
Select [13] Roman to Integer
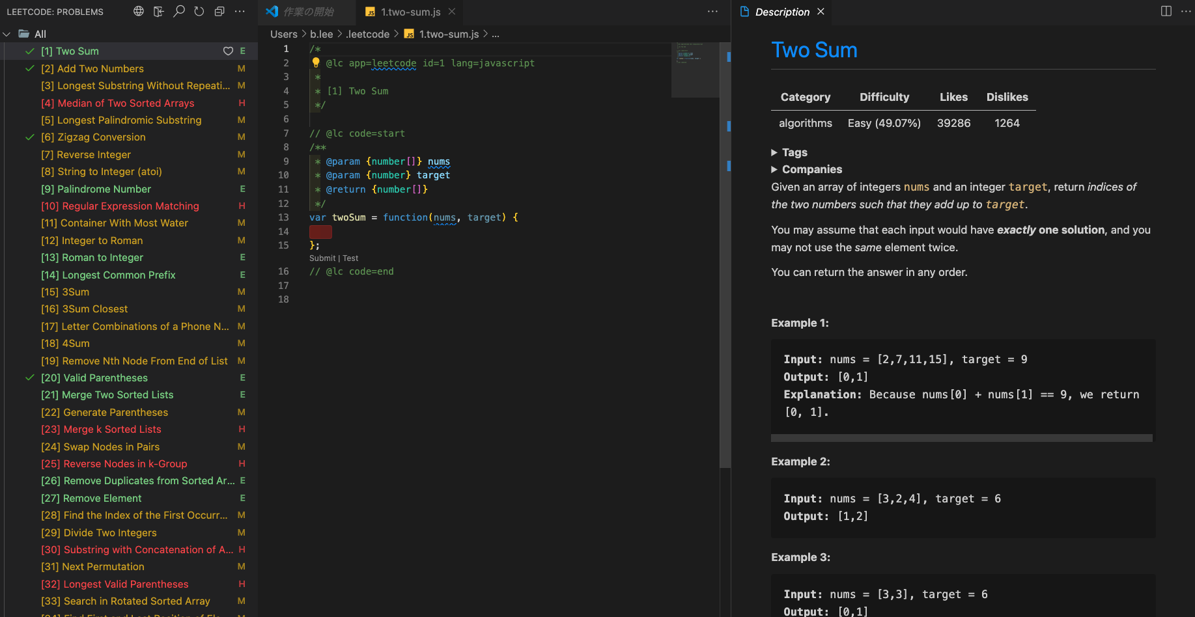tap(130, 257)
